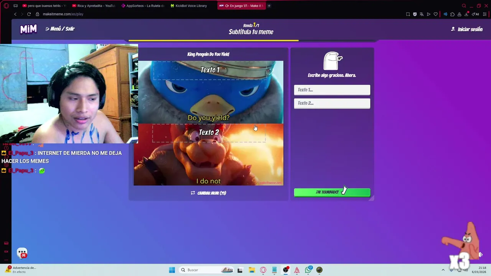The height and width of the screenshot is (276, 491).
Task: Fill the Texto 1 input field
Action: tap(332, 90)
